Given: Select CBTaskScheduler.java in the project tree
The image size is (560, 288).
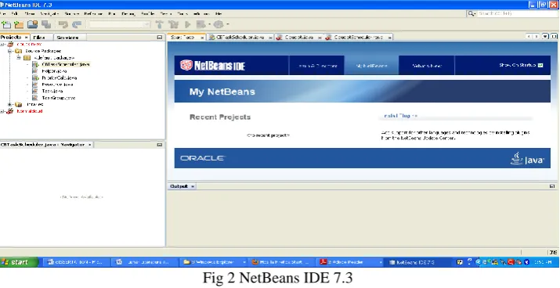Looking at the screenshot, I should coord(65,65).
